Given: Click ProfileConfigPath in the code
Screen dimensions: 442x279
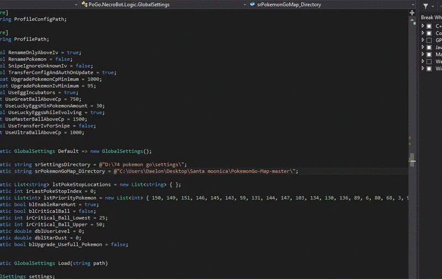Looking at the screenshot, I should click(39, 19).
